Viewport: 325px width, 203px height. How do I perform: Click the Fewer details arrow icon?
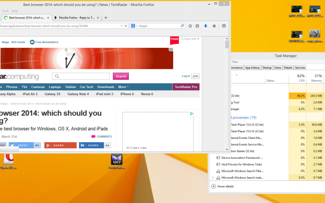[x=213, y=186]
